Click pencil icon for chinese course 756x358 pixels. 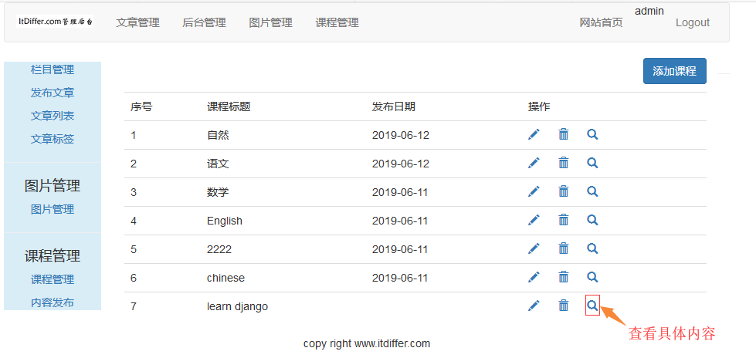click(x=534, y=277)
